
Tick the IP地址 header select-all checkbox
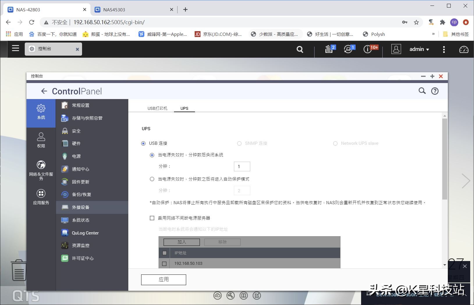point(164,253)
